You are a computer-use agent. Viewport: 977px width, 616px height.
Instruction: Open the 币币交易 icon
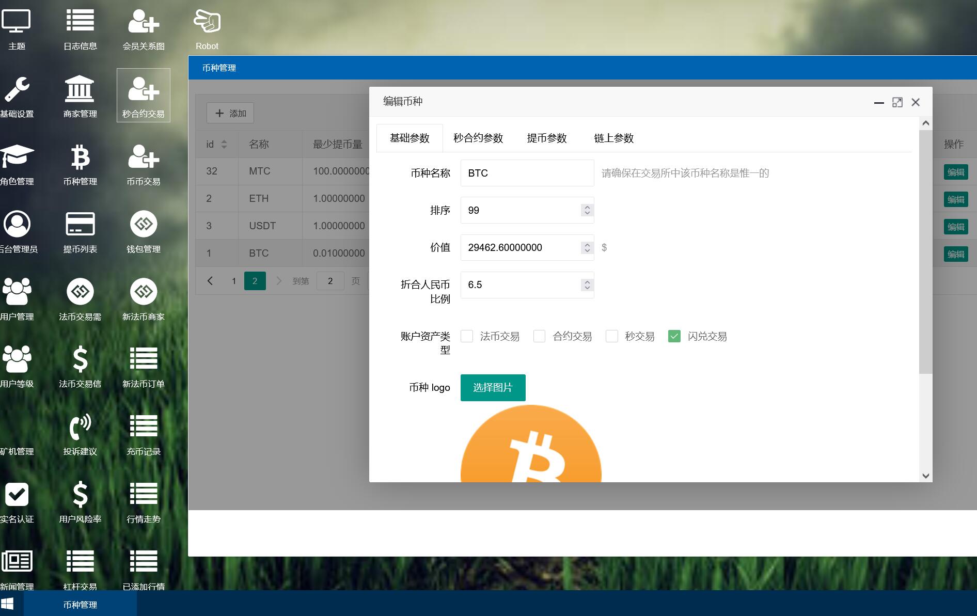pos(144,165)
